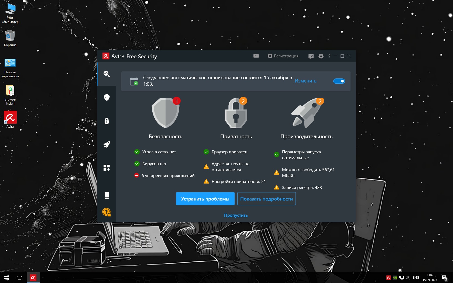
Task: Click 'Параметры запуска оптимальные' text
Action: click(301, 155)
